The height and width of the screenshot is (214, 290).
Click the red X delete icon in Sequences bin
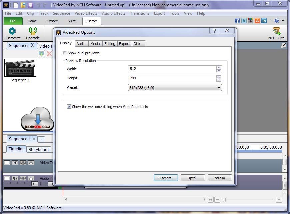coord(49,54)
